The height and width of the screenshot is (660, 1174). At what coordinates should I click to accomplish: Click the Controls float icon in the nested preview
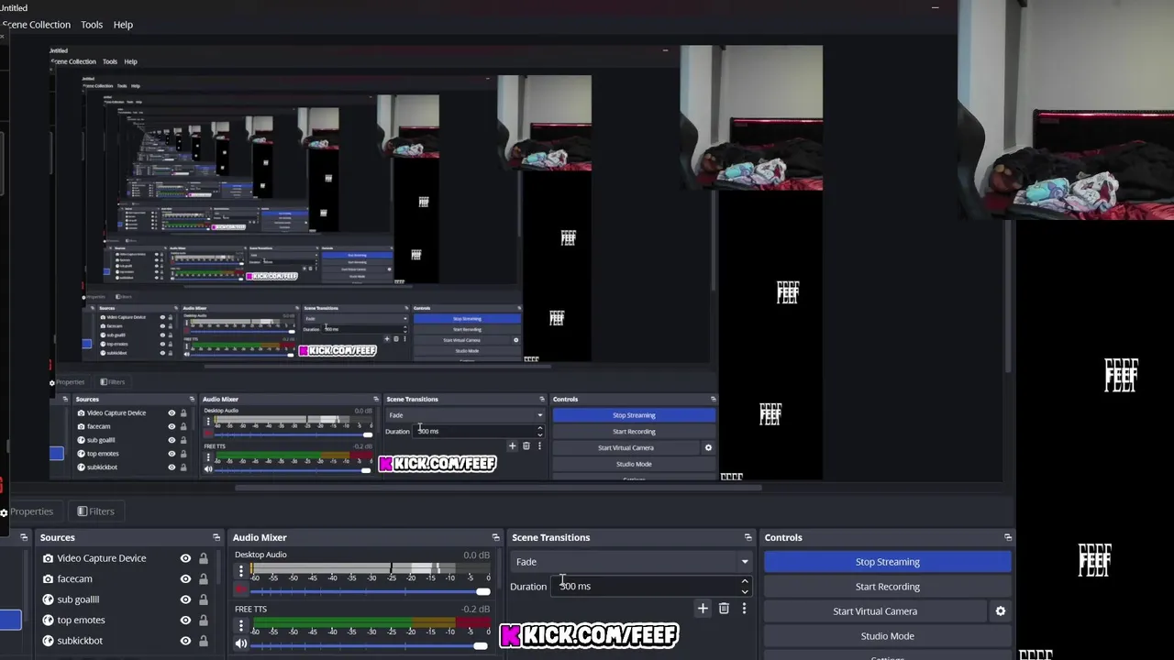(713, 399)
